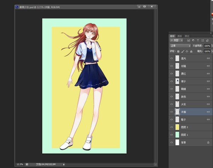
Task: Enable the shape layer filter icon
Action: pyautogui.click(x=203, y=40)
